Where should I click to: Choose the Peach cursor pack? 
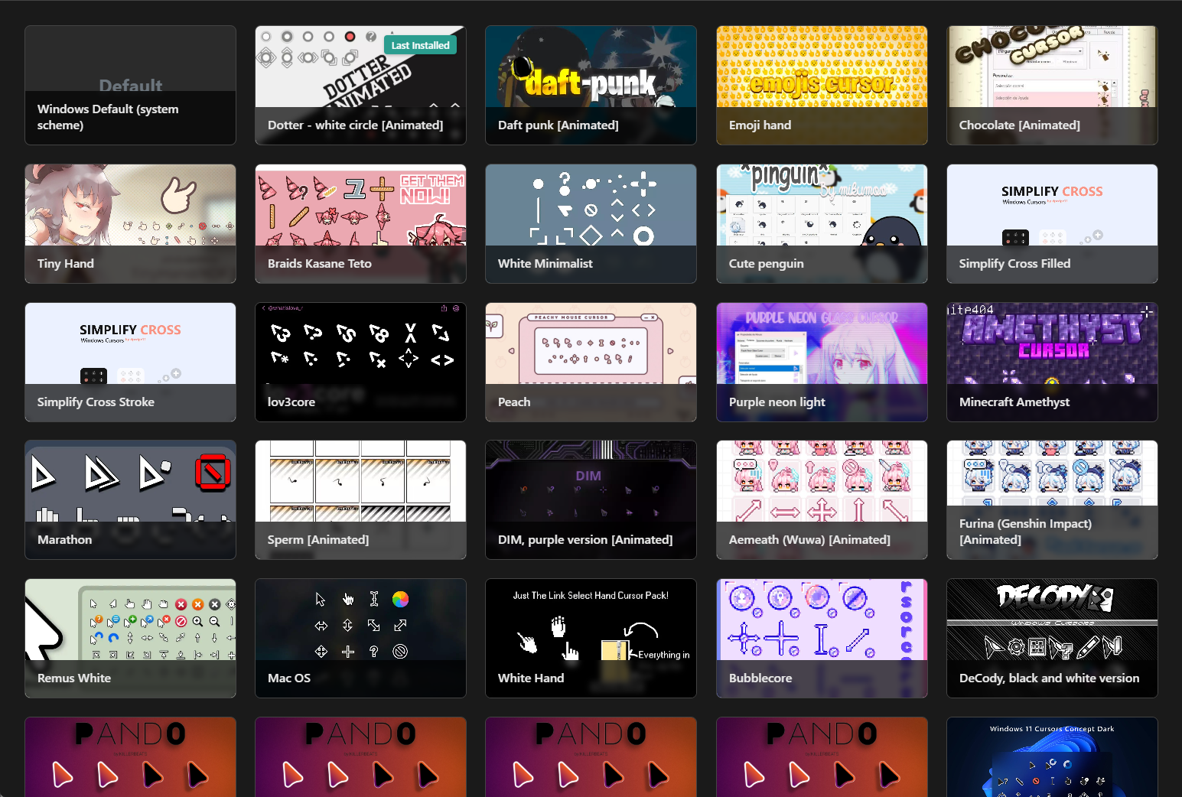coord(591,362)
